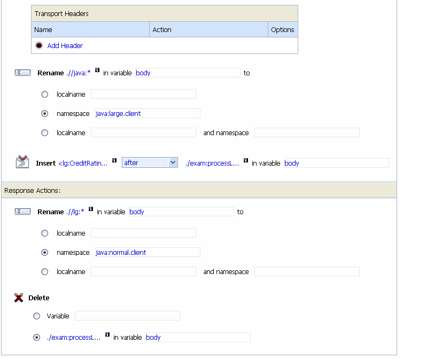Open the <lg:CreditRatin... expression link

pos(83,163)
